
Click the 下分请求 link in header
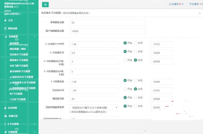click(195, 4)
